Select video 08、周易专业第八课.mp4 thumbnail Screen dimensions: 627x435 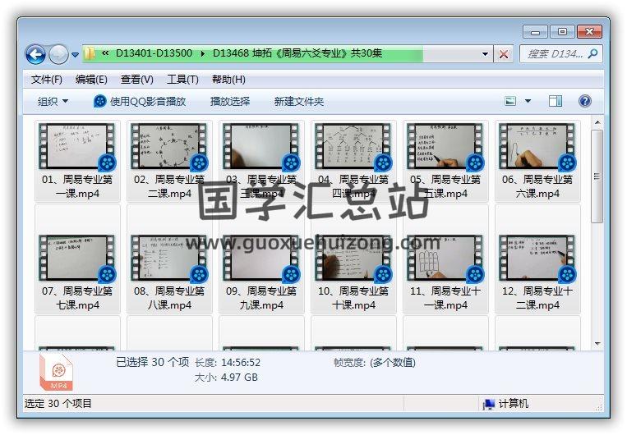169,258
